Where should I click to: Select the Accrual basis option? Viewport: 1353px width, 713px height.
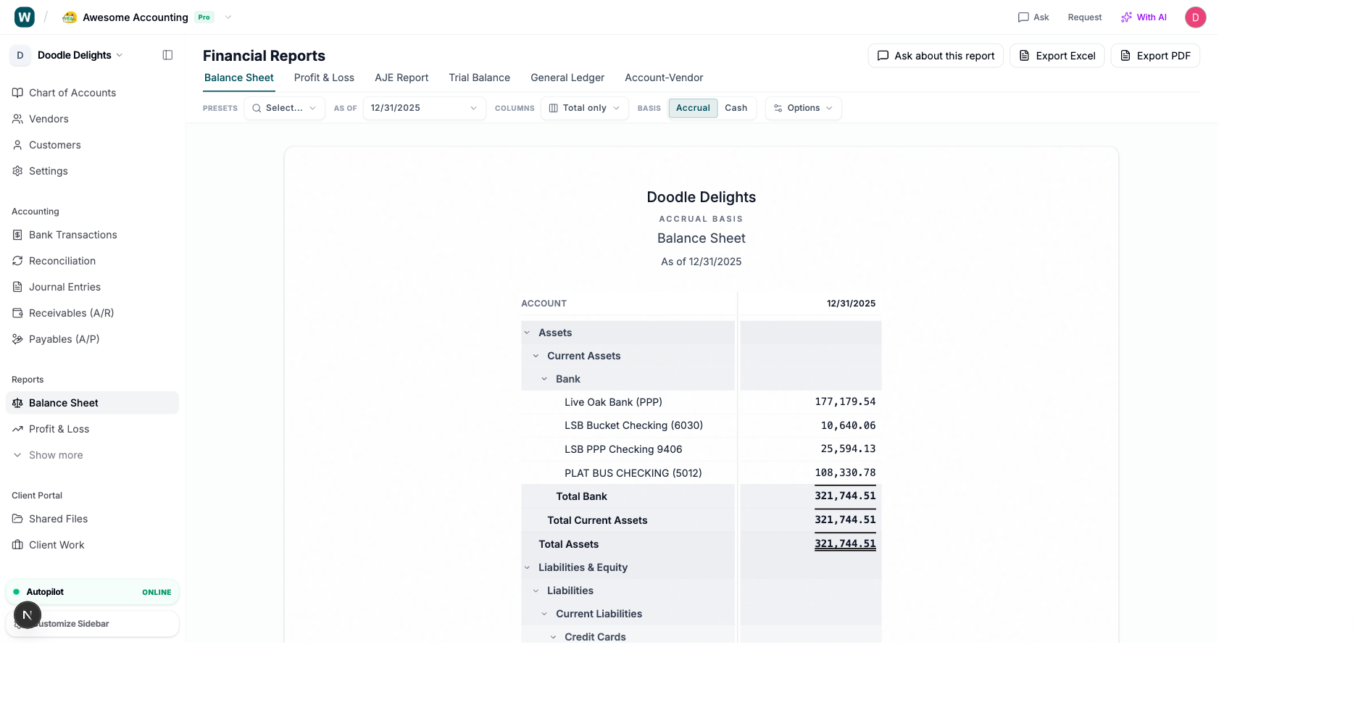click(693, 108)
